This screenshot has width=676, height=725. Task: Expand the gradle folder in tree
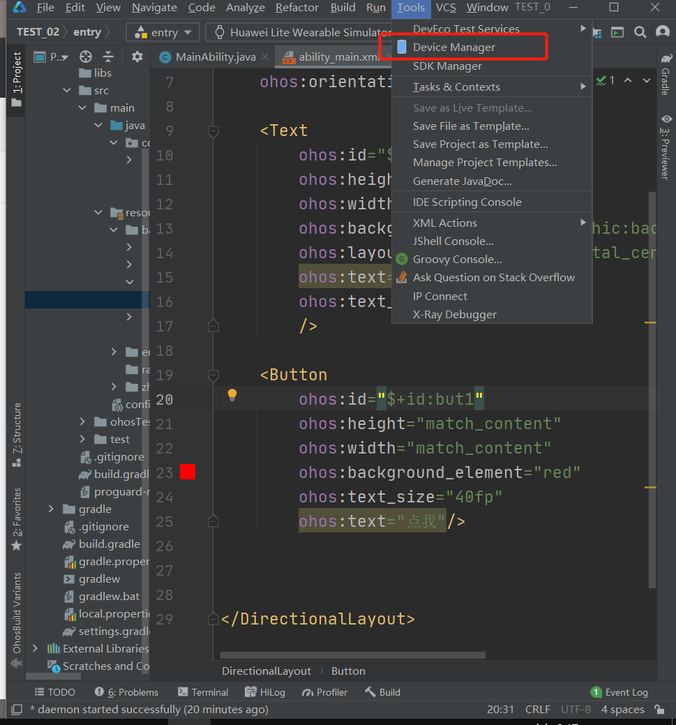(x=51, y=509)
